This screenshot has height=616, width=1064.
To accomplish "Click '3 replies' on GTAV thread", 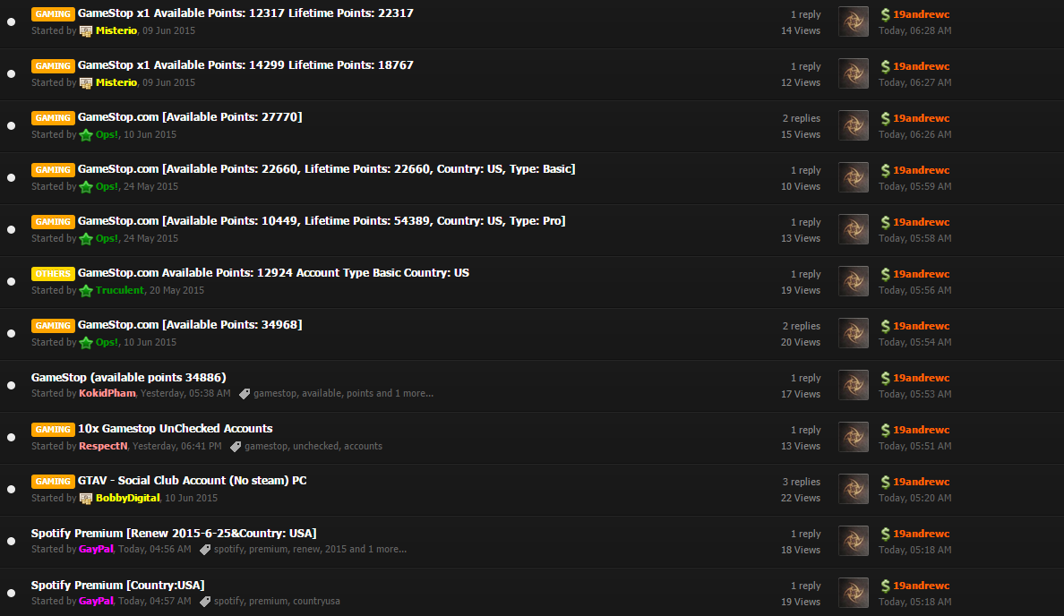I will [x=802, y=482].
